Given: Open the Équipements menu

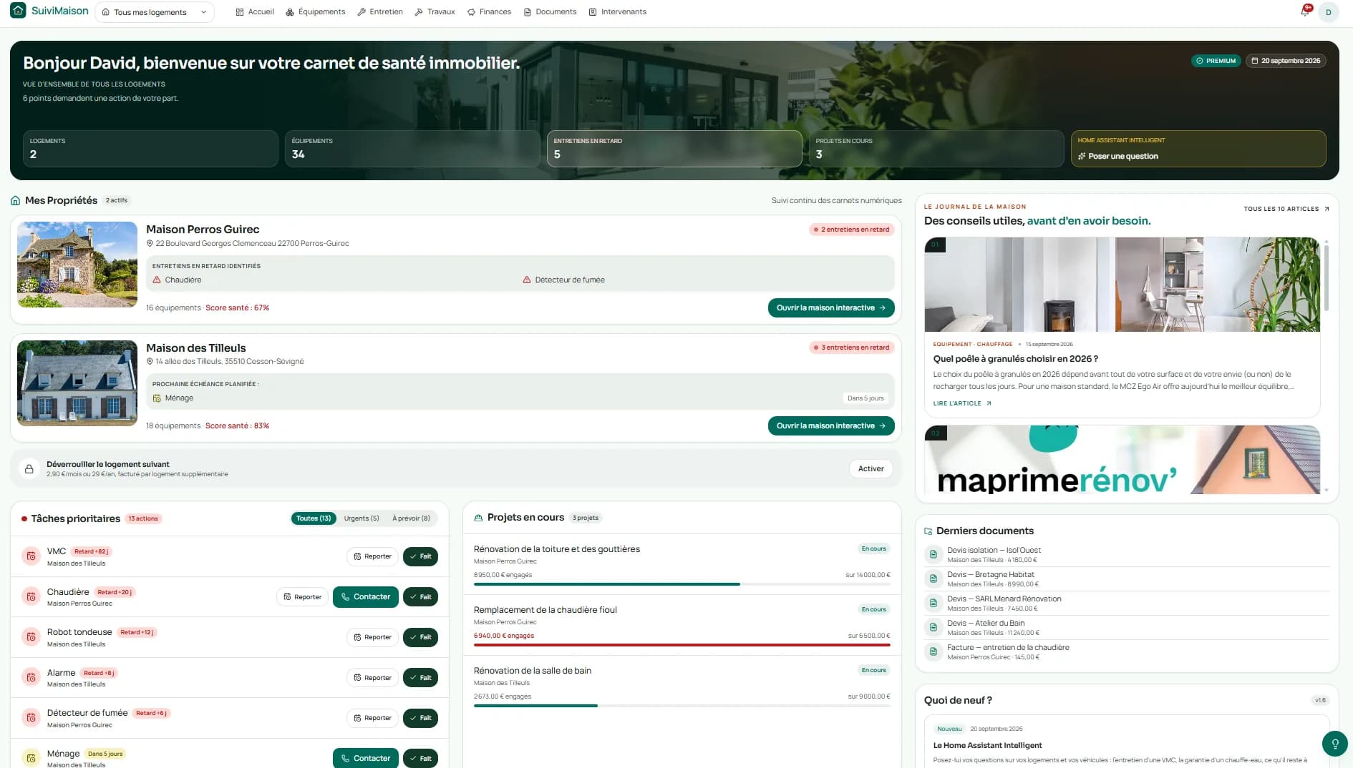Looking at the screenshot, I should pos(316,11).
